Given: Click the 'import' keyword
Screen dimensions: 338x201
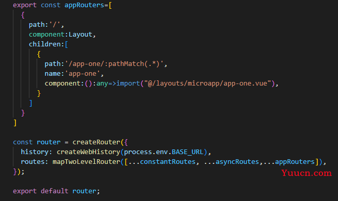Looking at the screenshot, I should 128,83.
